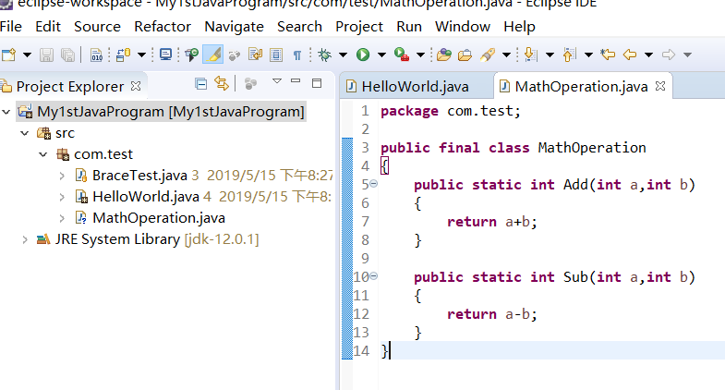Open the Previous Annotation dropdown arrow
Screen dimensions: 725x390
[588, 55]
